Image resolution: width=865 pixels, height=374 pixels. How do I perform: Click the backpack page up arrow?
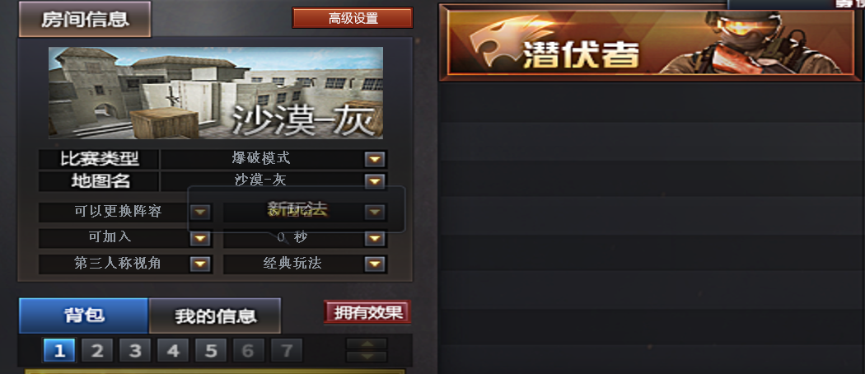(367, 344)
